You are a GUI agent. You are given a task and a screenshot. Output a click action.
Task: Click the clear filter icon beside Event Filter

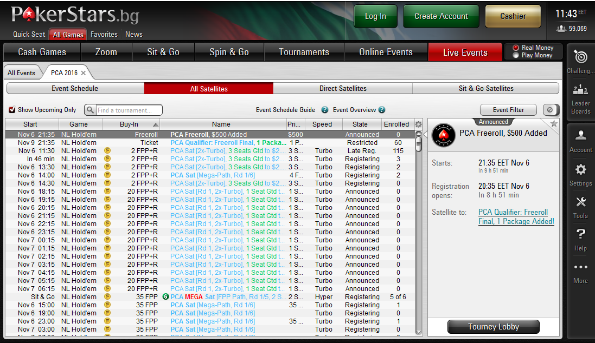tap(550, 110)
